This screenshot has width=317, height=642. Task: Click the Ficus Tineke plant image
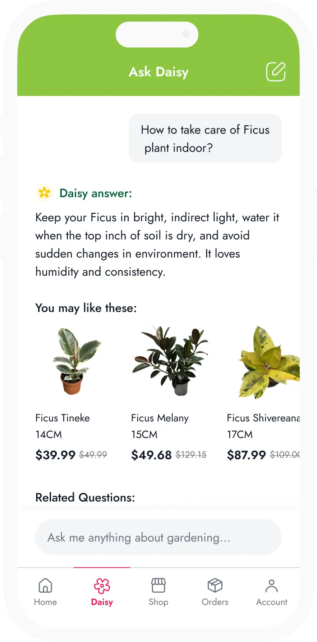(75, 361)
